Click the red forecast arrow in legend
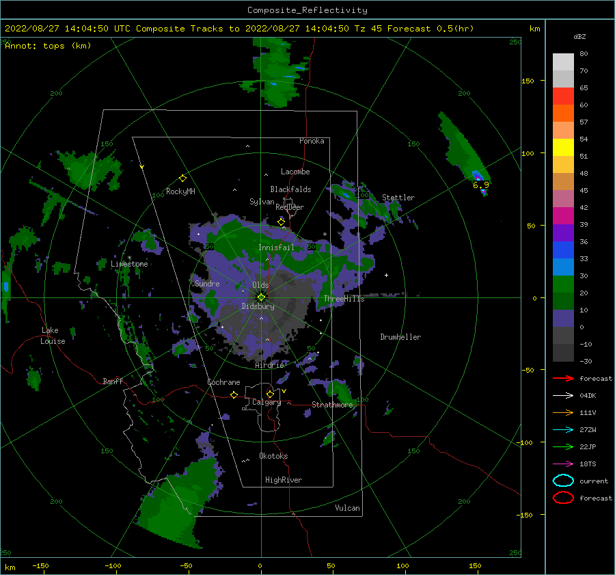Image resolution: width=615 pixels, height=575 pixels. coord(563,378)
